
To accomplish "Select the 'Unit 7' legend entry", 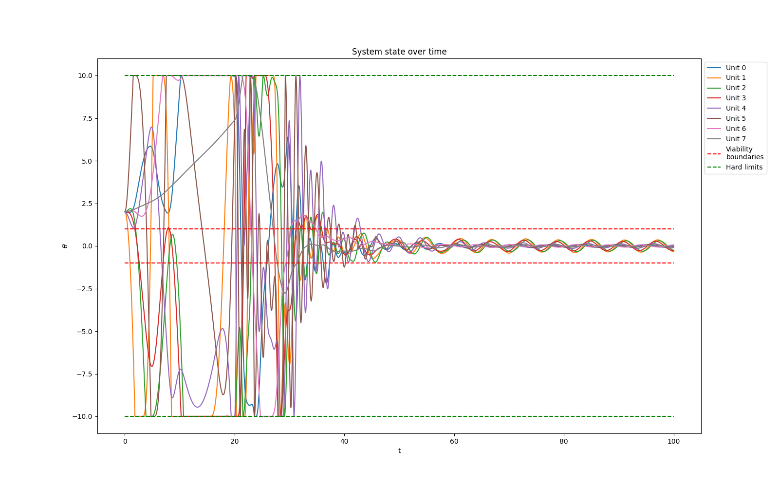I will pyautogui.click(x=726, y=139).
